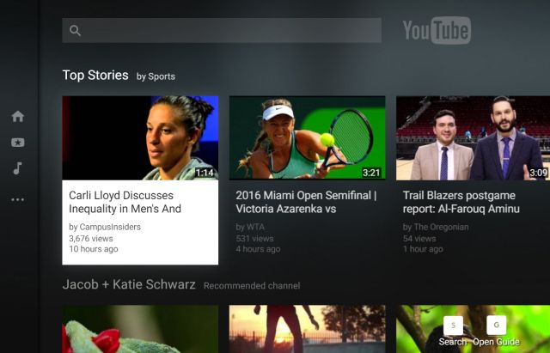The image size is (550, 353).
Task: Open the Victoria Azarenka tennis video thumbnail
Action: pos(307,137)
